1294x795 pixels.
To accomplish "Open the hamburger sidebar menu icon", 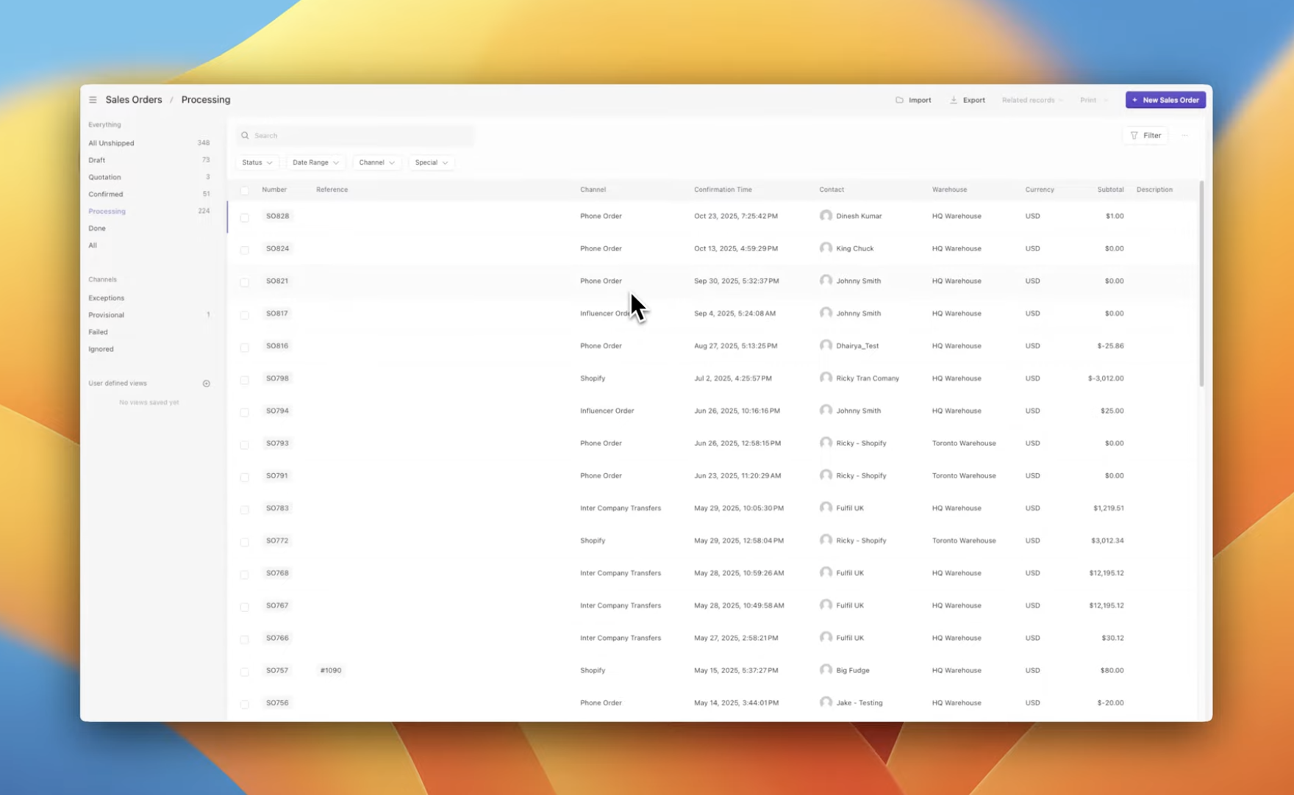I will [93, 100].
